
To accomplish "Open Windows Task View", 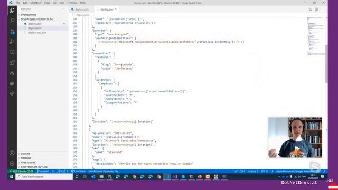I will point(84,177).
